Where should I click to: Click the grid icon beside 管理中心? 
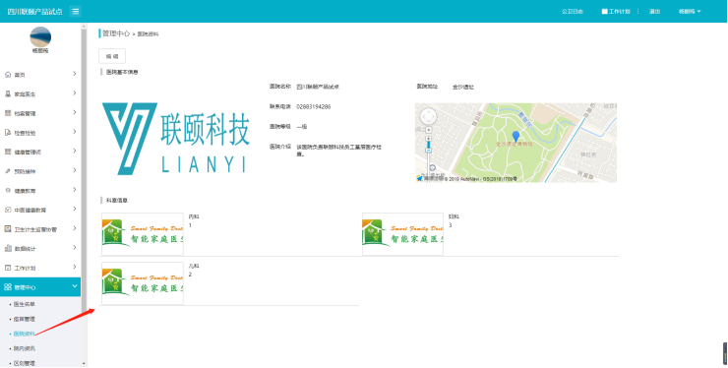click(8, 287)
